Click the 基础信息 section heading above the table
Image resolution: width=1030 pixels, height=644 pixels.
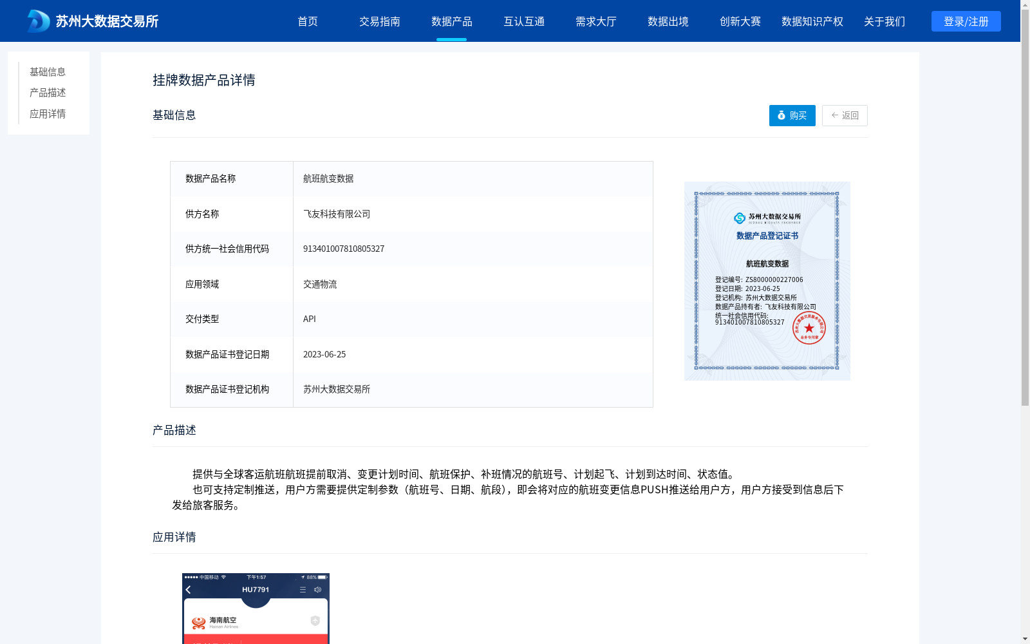point(174,115)
